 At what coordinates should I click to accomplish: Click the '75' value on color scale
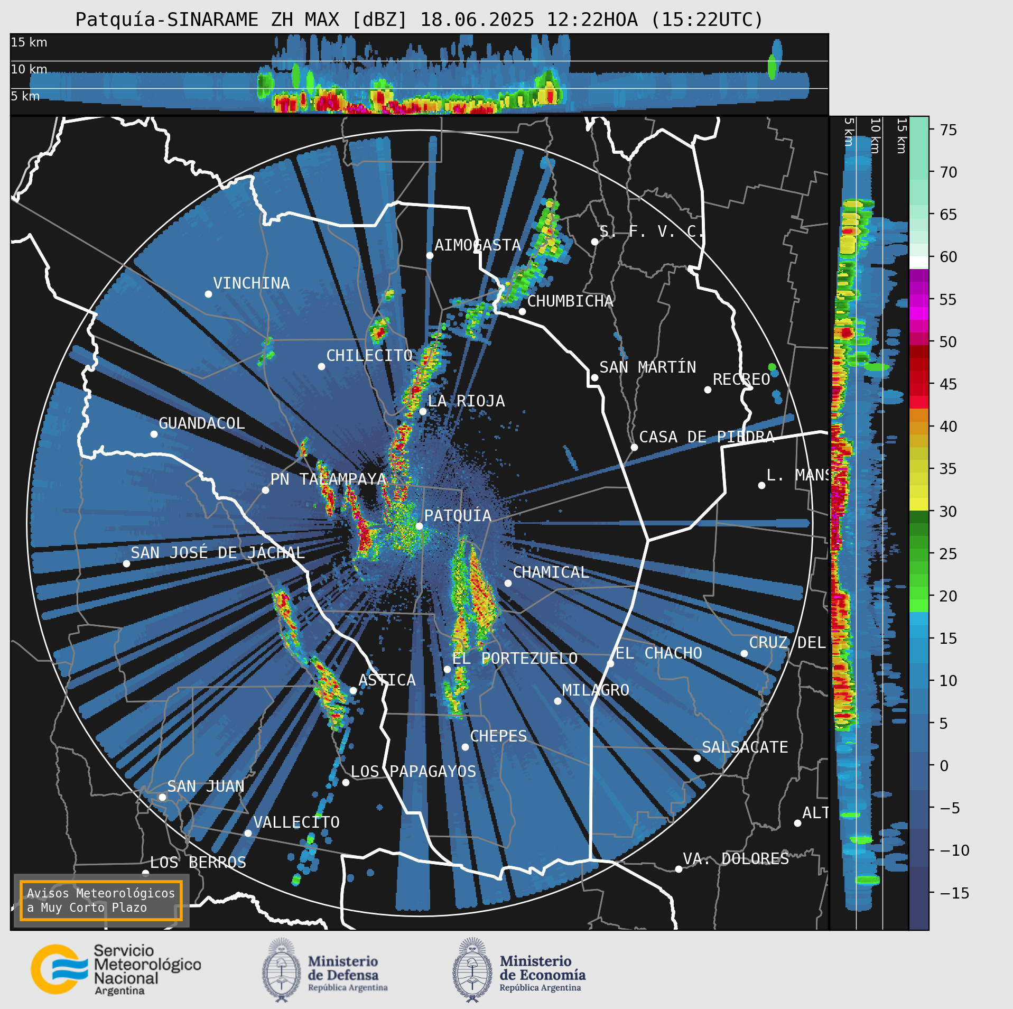click(949, 130)
